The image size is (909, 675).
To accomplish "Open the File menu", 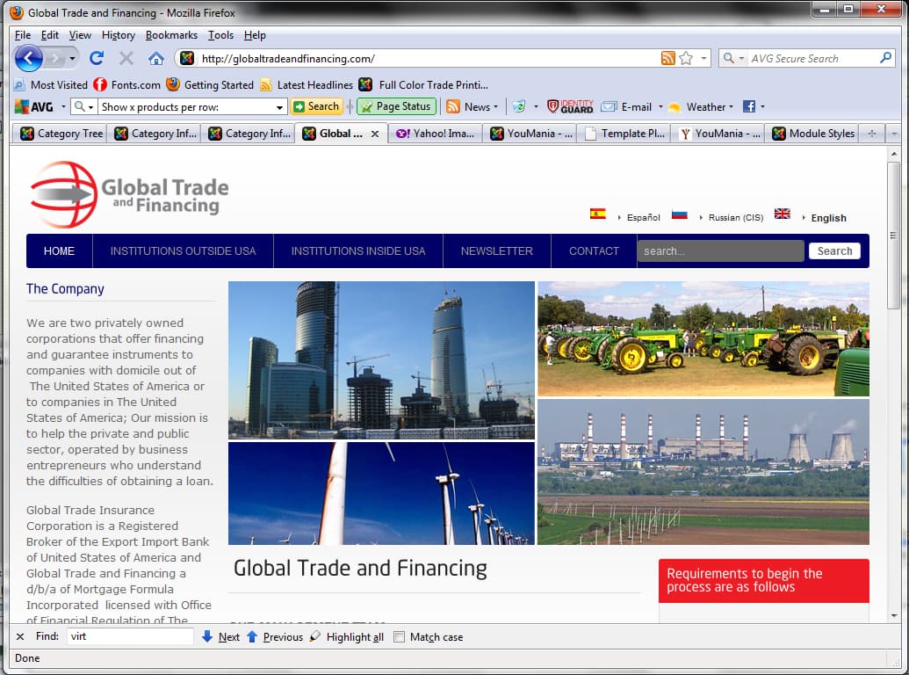I will pyautogui.click(x=23, y=35).
